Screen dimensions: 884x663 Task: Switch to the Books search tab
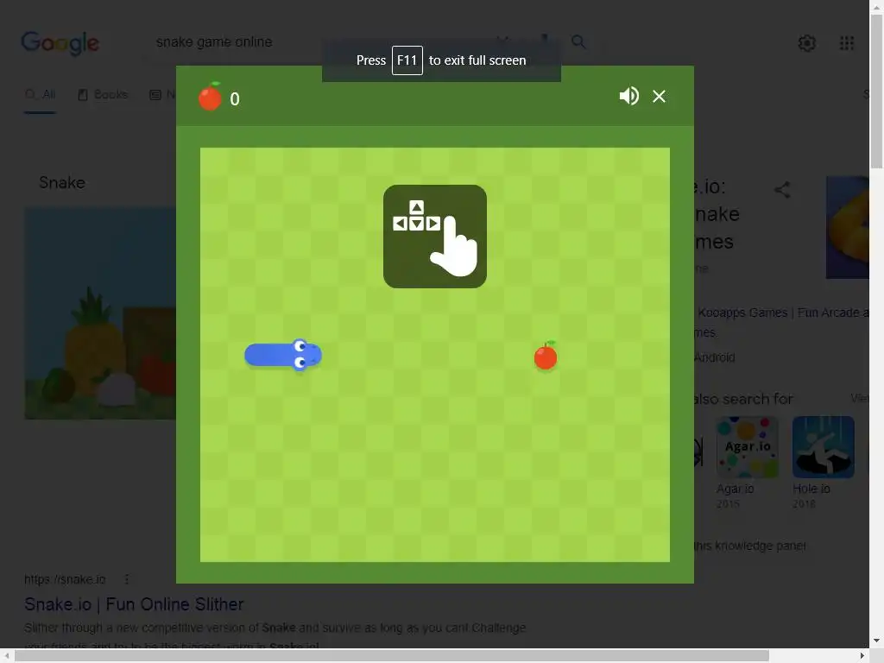coord(103,95)
